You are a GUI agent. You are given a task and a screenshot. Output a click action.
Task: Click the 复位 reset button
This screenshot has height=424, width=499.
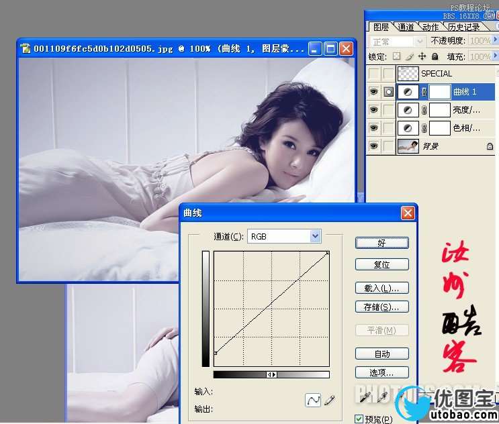pos(382,264)
